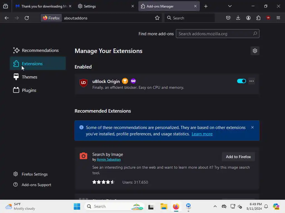Open the weather widget showing 54°F
This screenshot has width=285, height=213.
20,206
